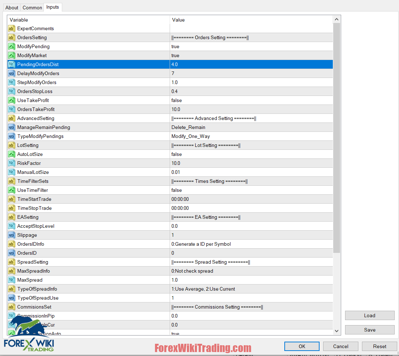
Task: Click the integer icon beside ManageRemainPending
Action: point(12,128)
